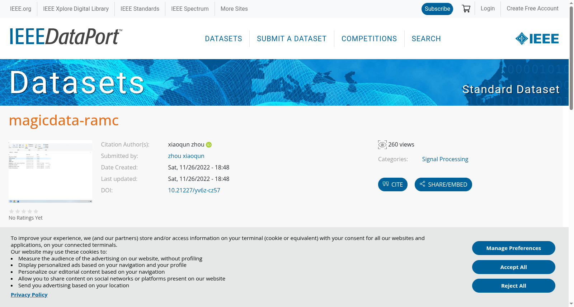
Task: Open the Signal Processing category link
Action: (x=445, y=159)
